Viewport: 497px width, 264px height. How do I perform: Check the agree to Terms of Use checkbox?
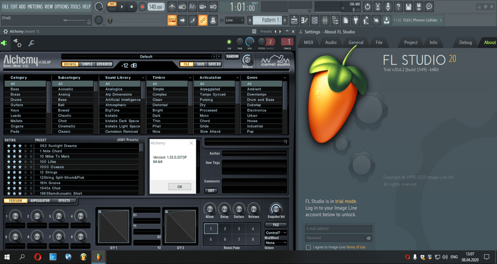[308, 247]
